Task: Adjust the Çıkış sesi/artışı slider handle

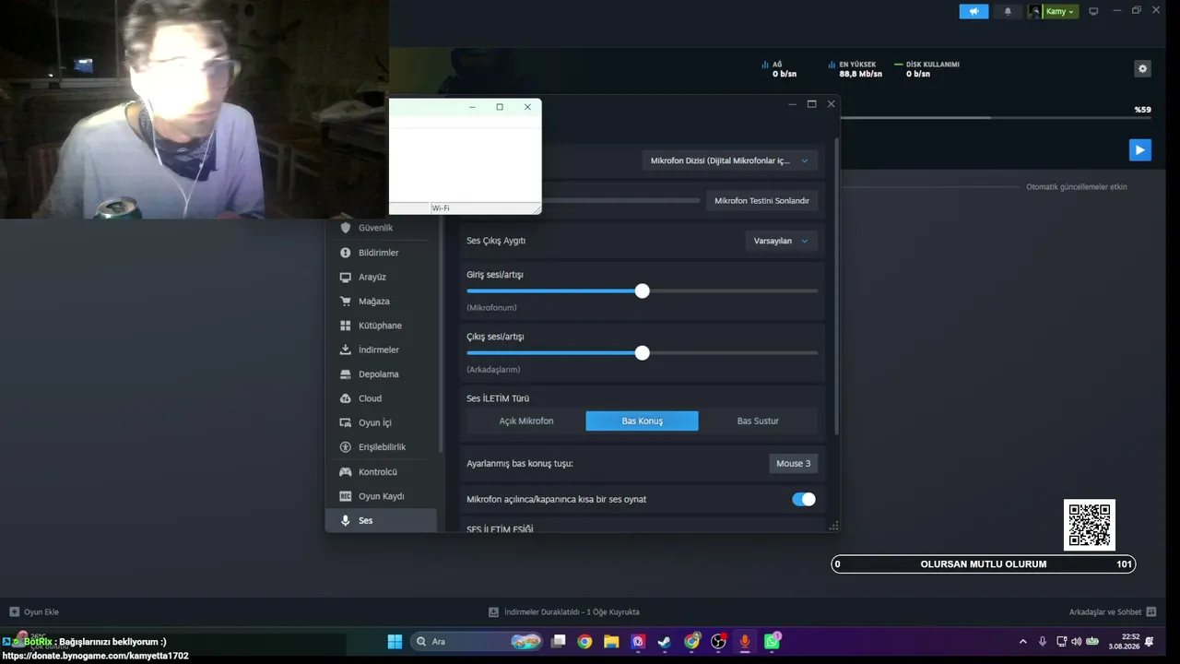Action: 643,352
